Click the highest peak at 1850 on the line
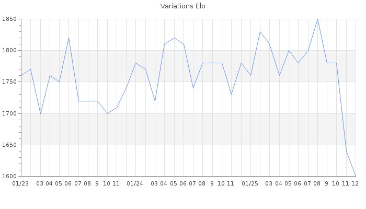366x209 pixels. [317, 19]
